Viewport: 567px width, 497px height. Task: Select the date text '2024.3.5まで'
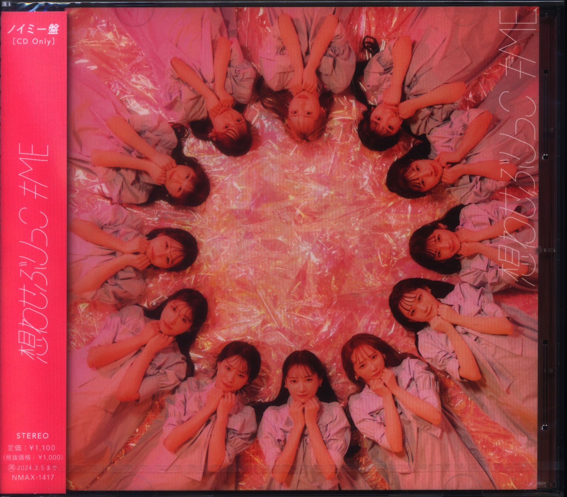click(36, 468)
